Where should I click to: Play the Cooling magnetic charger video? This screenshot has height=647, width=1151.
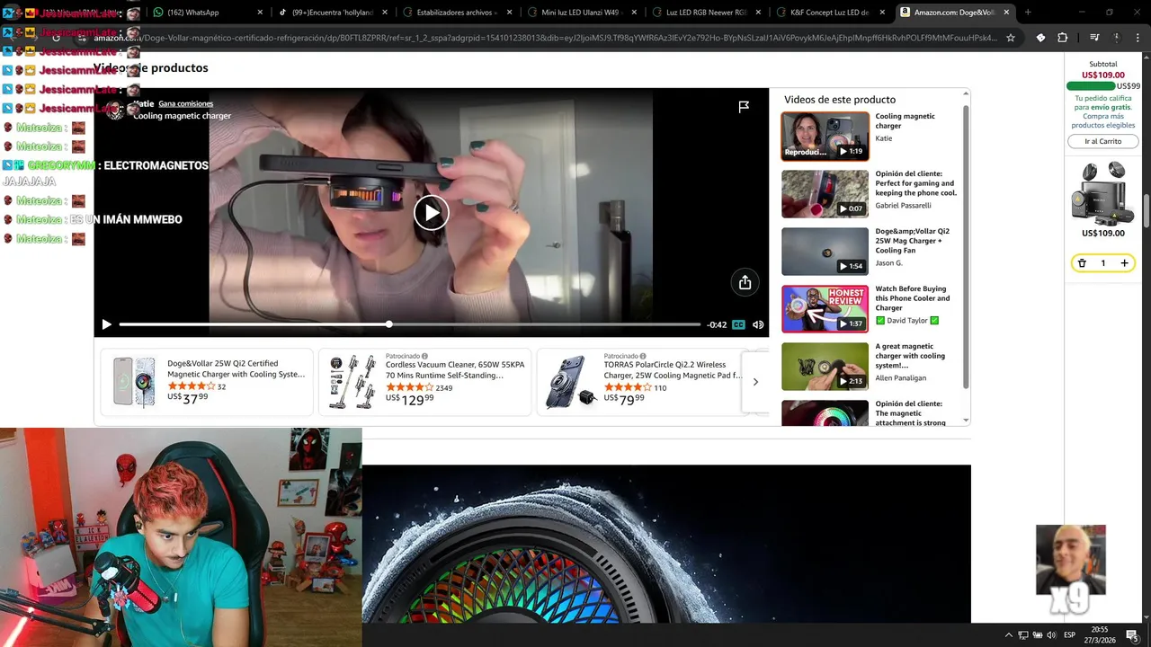click(432, 213)
